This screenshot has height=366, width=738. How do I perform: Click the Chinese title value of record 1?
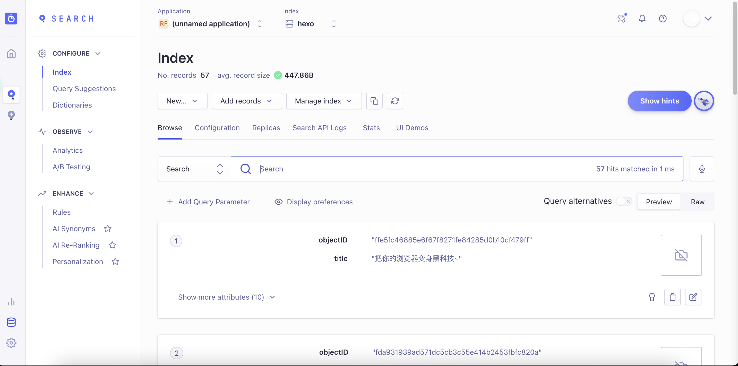coord(417,258)
